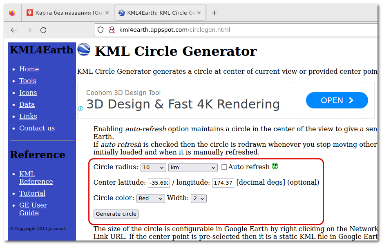The image size is (382, 245).
Task: Open the Circle color dropdown
Action: coord(151,199)
